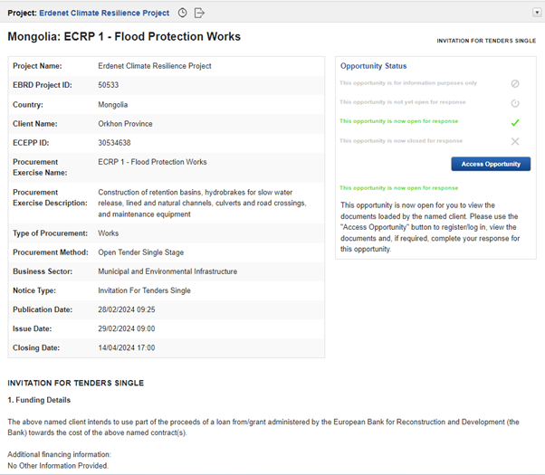Click the grey X closed status icon
Image resolution: width=545 pixels, height=475 pixels.
[514, 141]
